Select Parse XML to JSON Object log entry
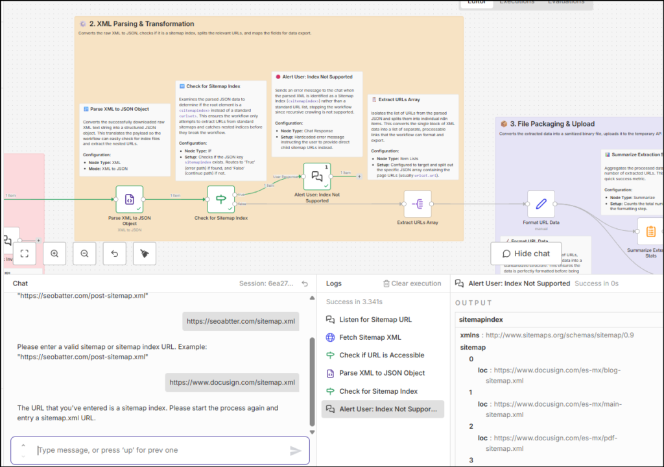The width and height of the screenshot is (664, 467). (383, 373)
